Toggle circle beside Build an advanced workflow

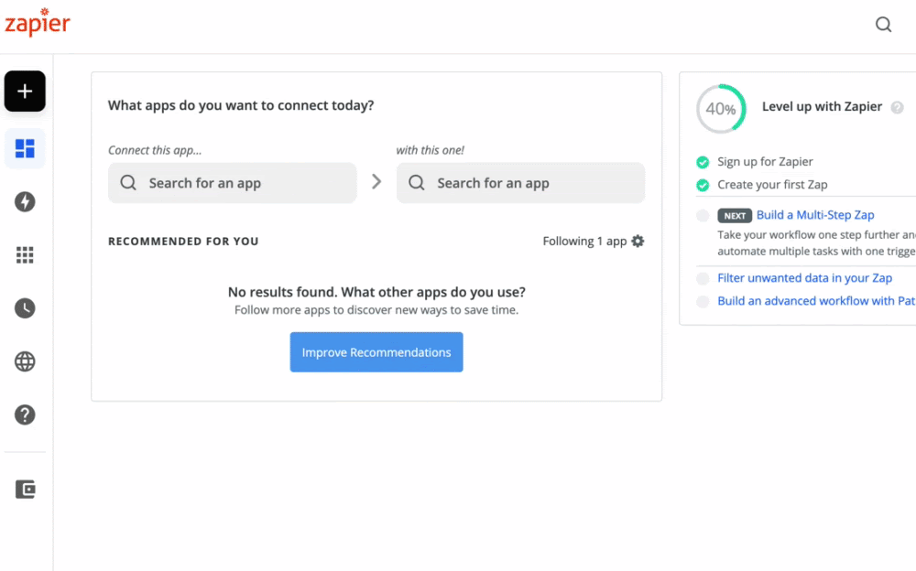(703, 301)
